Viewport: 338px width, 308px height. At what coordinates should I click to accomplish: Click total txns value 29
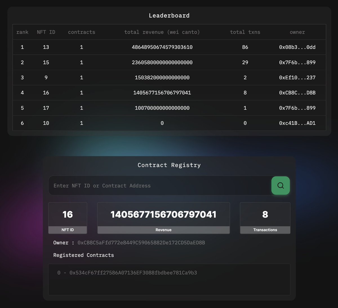[245, 62]
